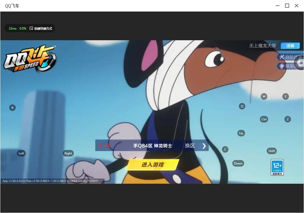
Task: Tap the Q key overlay
Action: [x=242, y=106]
